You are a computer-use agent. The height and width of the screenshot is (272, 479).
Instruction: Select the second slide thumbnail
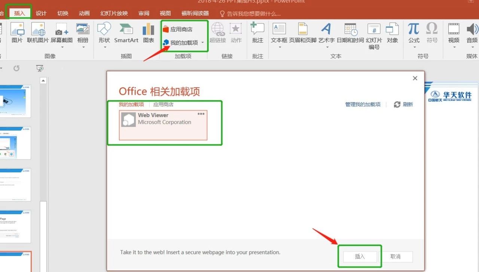(15, 143)
